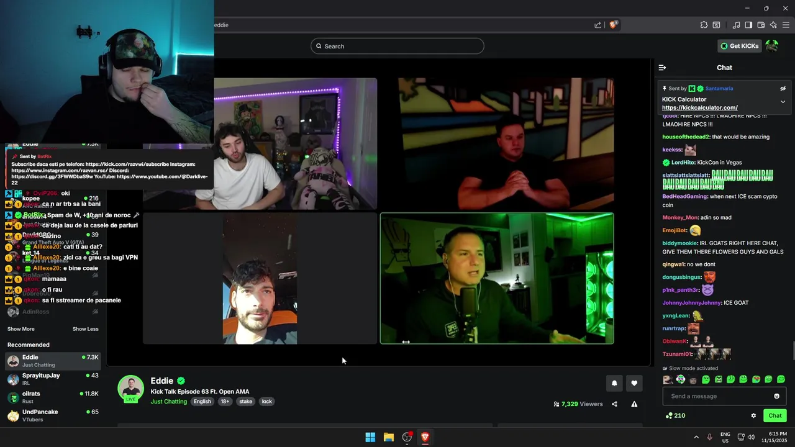
Task: Click the share page icon in address bar
Action: 597,25
